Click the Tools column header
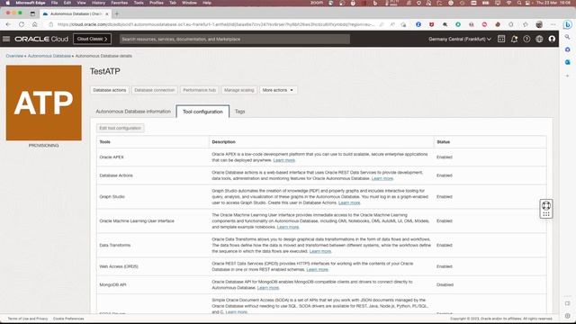Image resolution: width=576 pixels, height=324 pixels. coord(104,142)
